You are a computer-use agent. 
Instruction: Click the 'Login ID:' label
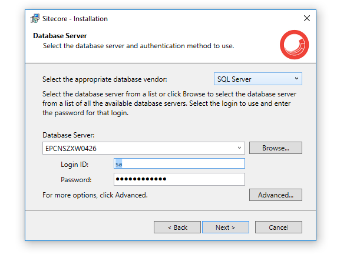[75, 165]
